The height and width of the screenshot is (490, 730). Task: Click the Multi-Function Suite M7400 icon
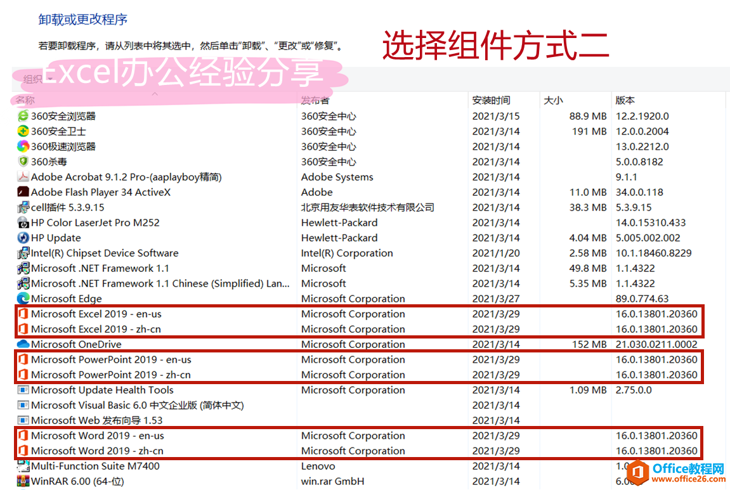pos(23,466)
